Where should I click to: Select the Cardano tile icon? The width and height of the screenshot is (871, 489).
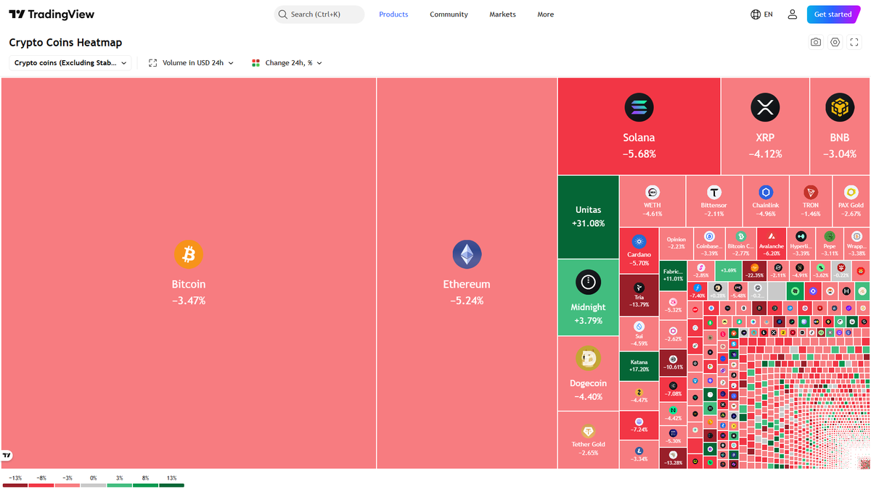(x=639, y=241)
